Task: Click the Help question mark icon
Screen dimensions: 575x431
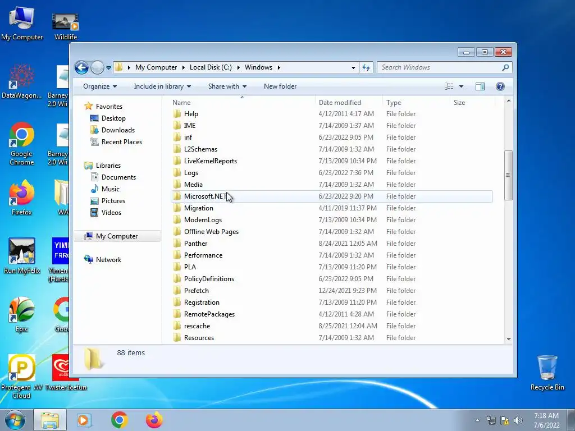Action: [500, 86]
